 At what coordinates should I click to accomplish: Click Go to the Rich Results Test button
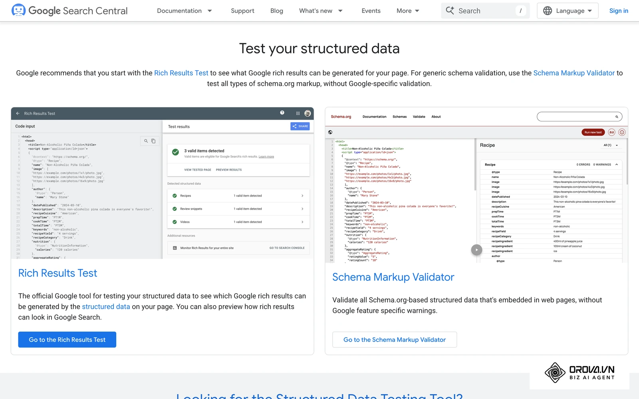(x=67, y=340)
